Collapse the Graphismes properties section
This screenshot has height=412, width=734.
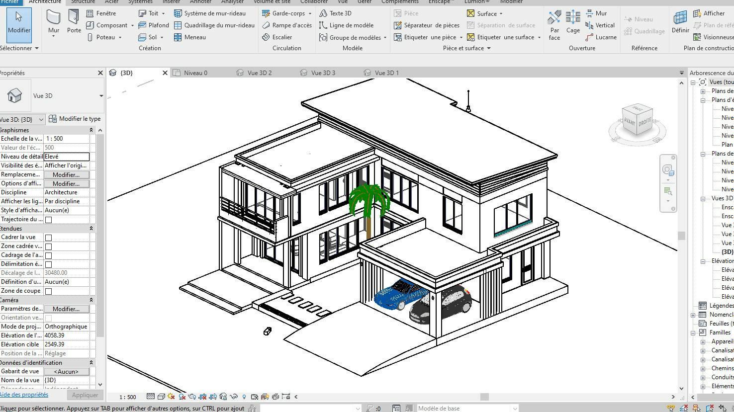[91, 130]
